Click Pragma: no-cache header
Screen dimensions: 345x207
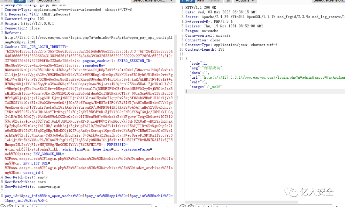(x=202, y=31)
